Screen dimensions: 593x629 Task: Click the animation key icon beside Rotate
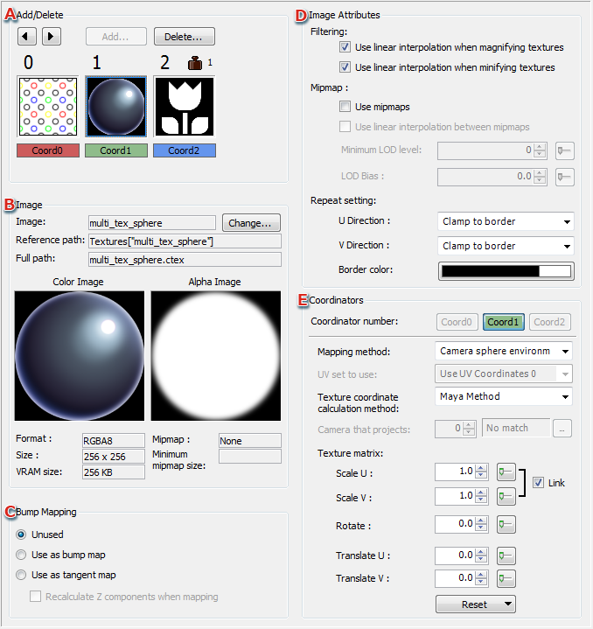(506, 525)
